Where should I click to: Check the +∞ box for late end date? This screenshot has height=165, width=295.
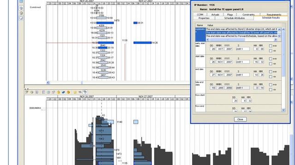point(271,85)
